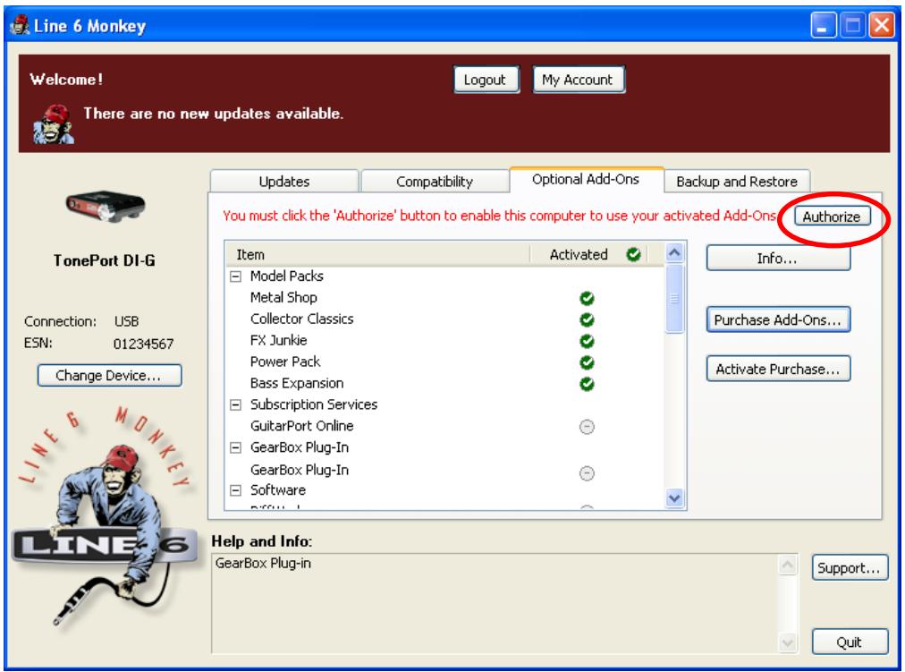This screenshot has height=672, width=905.
Task: Collapse the Software group
Action: [x=235, y=490]
